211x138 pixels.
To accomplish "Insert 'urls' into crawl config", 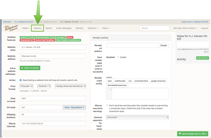I will [x=130, y=81].
